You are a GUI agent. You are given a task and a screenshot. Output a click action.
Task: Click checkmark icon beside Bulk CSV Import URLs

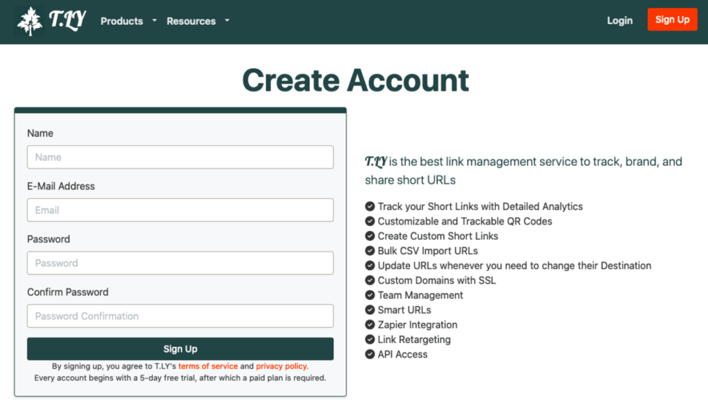[x=370, y=251]
